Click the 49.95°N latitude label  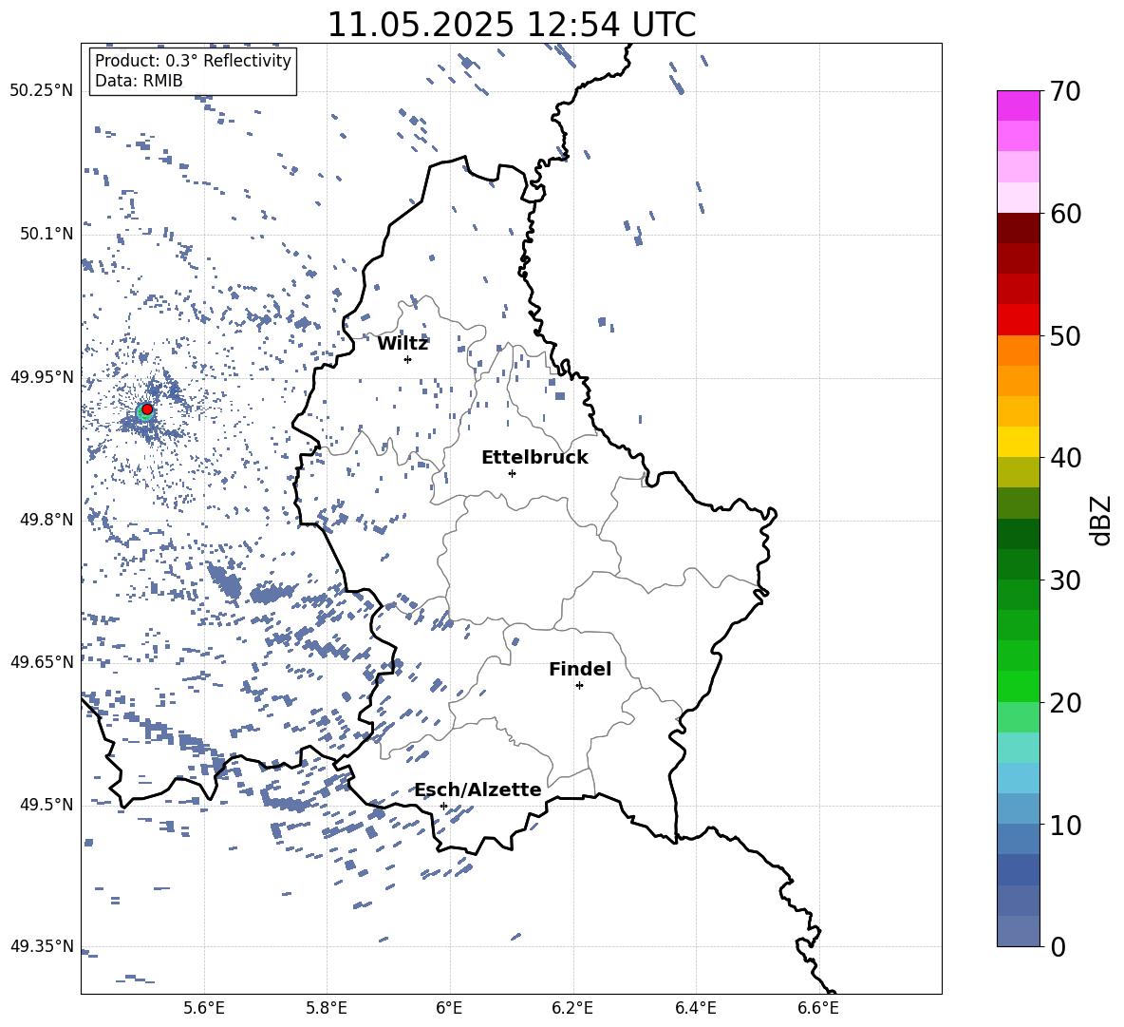pyautogui.click(x=42, y=377)
